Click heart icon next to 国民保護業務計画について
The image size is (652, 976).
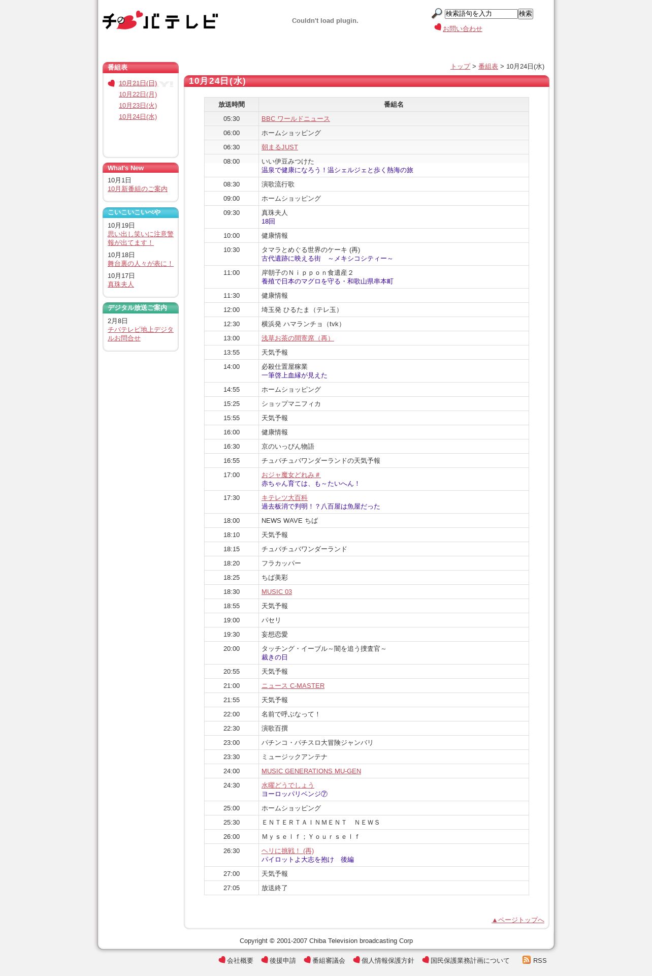[426, 960]
